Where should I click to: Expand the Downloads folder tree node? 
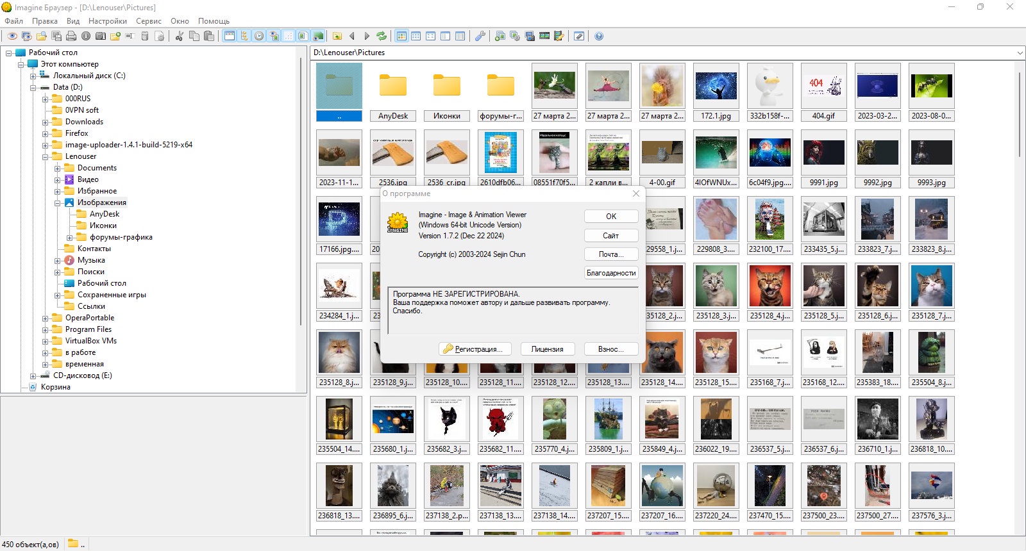click(46, 122)
